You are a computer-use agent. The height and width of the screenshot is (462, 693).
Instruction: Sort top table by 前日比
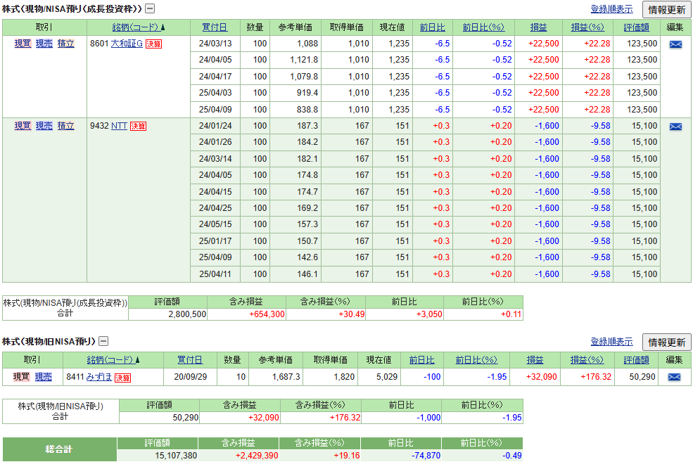[432, 27]
